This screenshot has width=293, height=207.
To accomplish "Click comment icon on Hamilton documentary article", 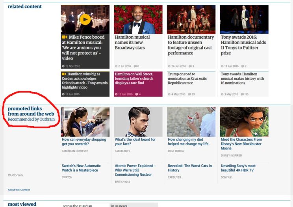I will pyautogui.click(x=190, y=66).
